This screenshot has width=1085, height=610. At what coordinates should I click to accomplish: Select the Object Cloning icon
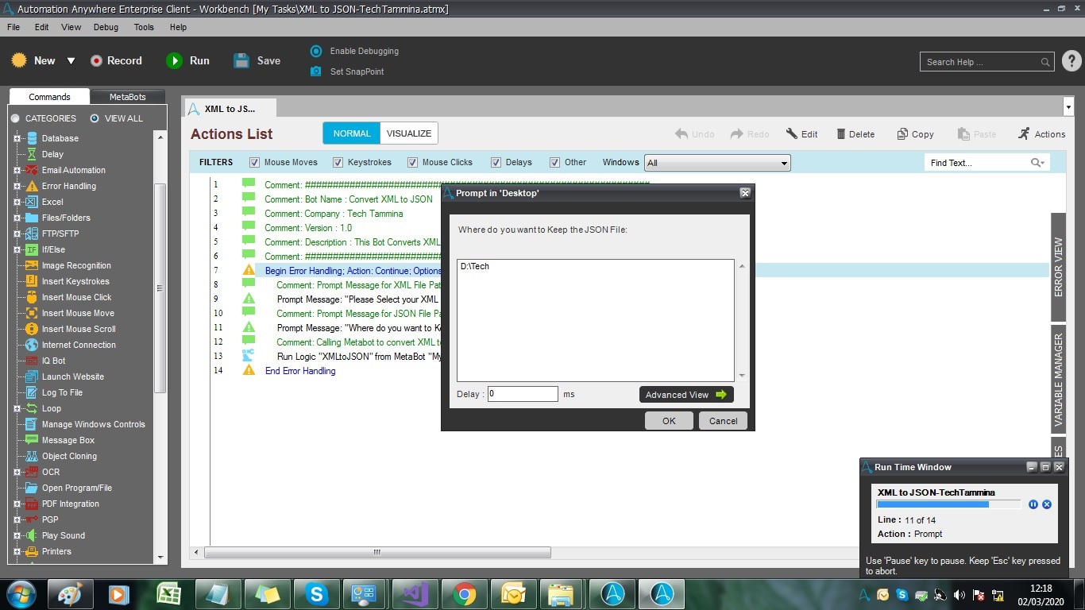tap(32, 456)
